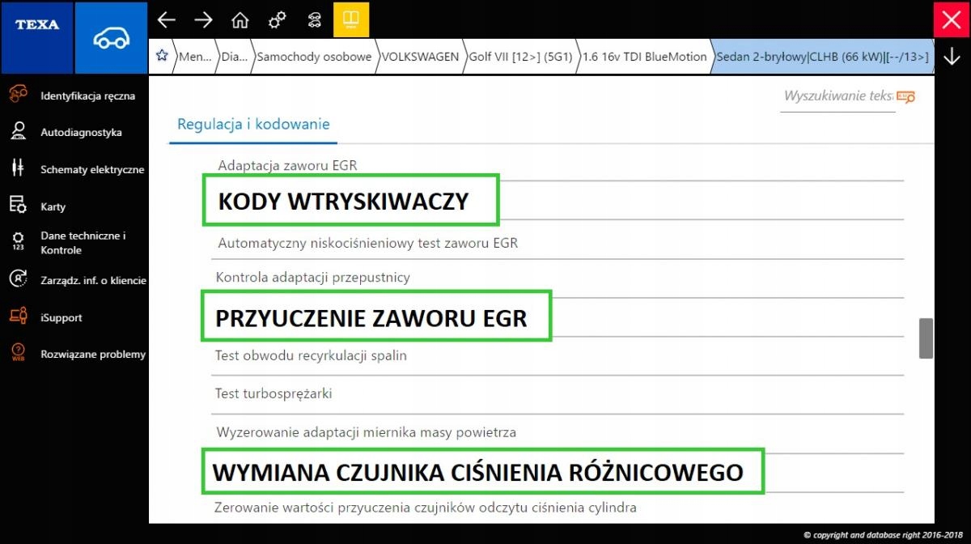Open the blue car vehicle selection tile

(x=111, y=37)
